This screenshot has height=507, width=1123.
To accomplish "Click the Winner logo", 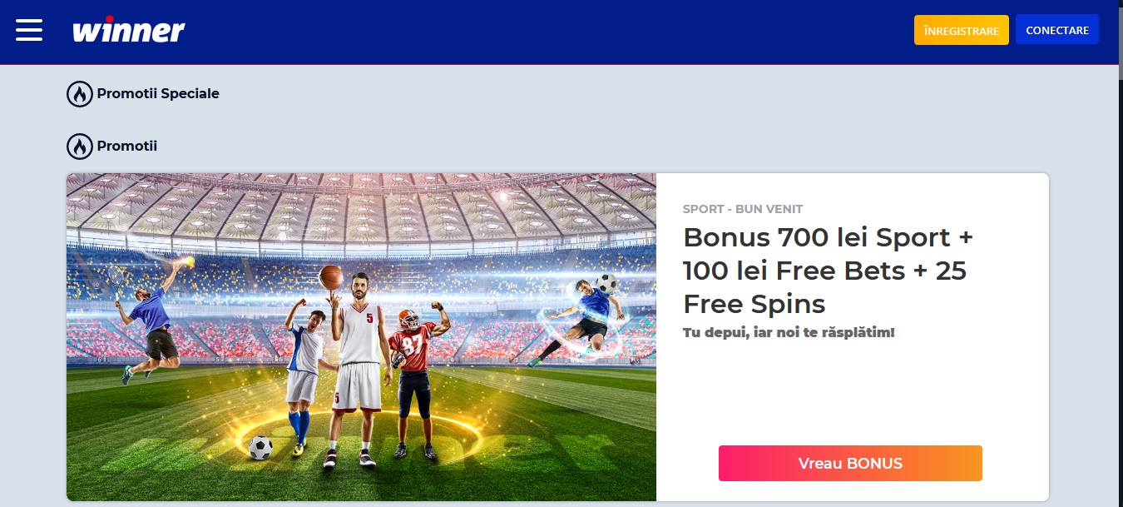I will point(128,30).
